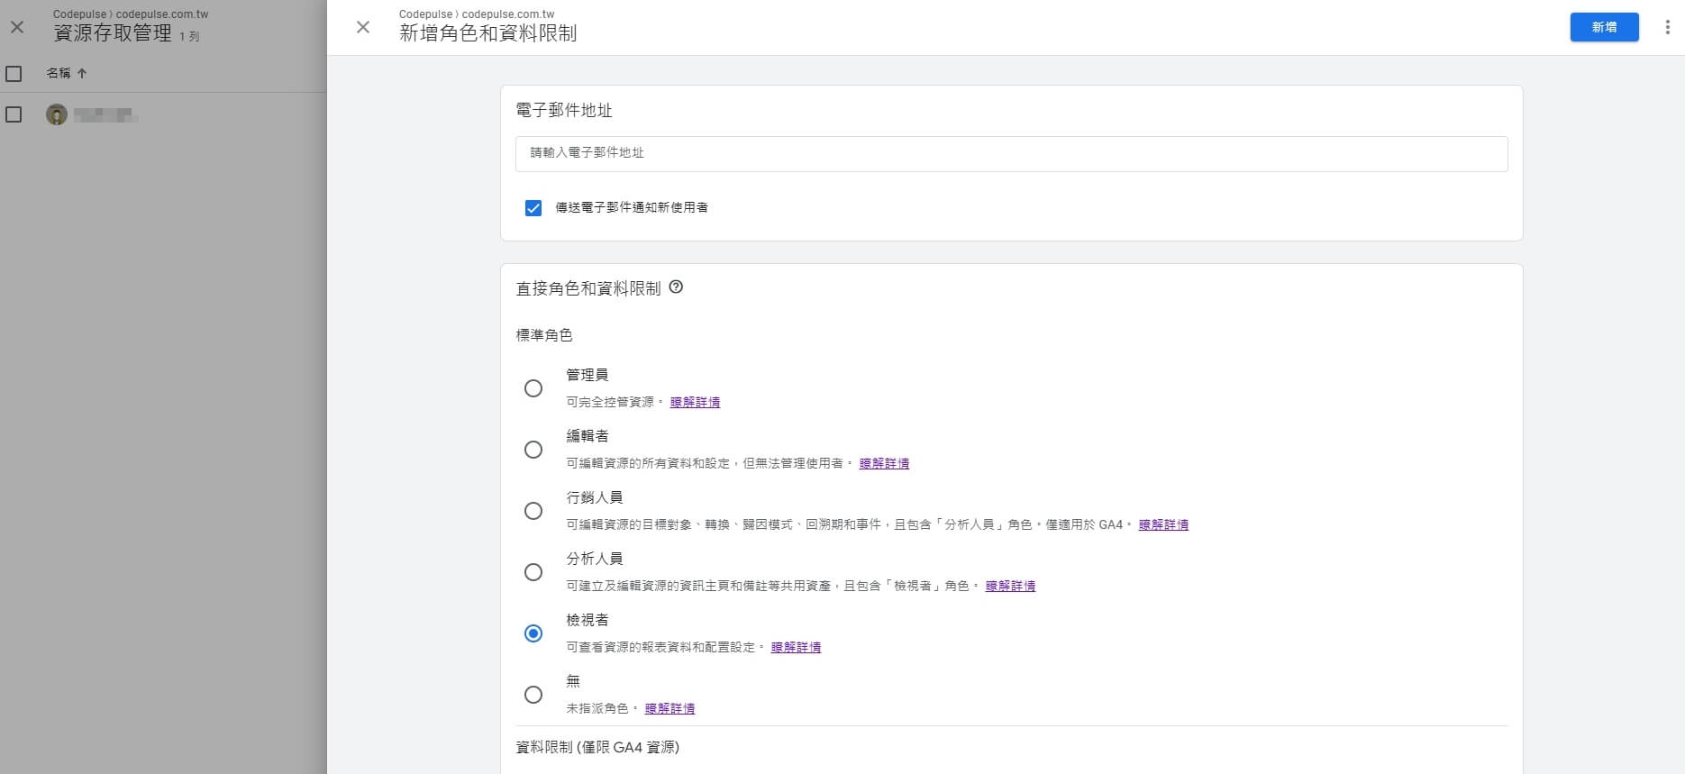Tick the checkbox for the listed user row
Screen dimensions: 1685x774
pos(14,114)
